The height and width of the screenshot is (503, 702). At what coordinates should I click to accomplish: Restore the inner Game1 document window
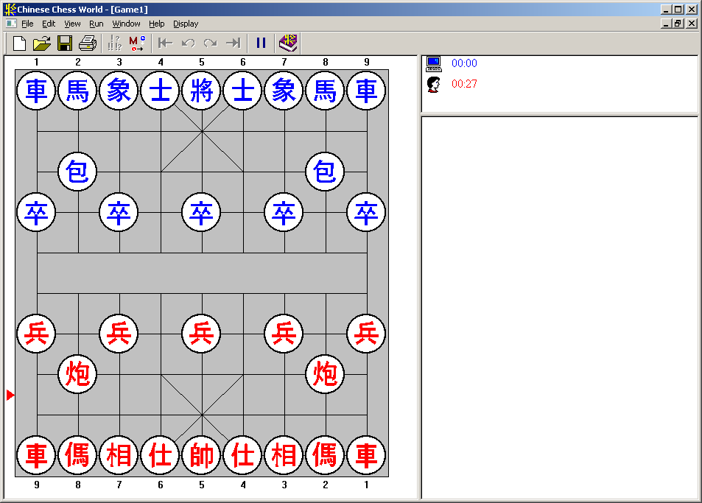click(x=678, y=24)
